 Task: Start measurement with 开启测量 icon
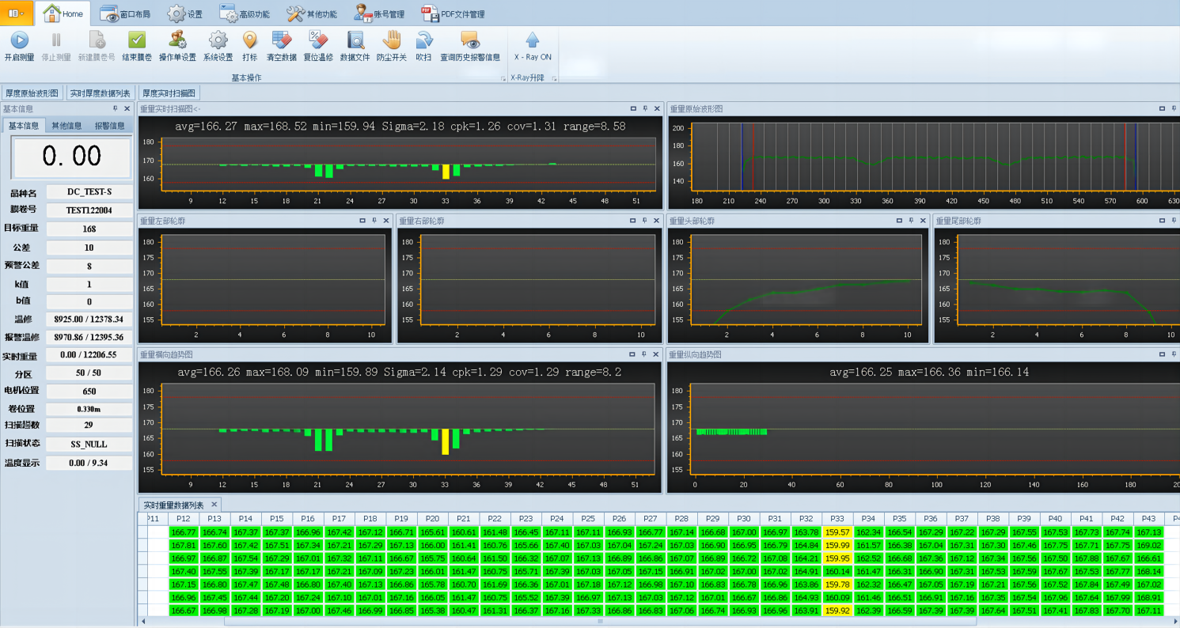pyautogui.click(x=19, y=41)
